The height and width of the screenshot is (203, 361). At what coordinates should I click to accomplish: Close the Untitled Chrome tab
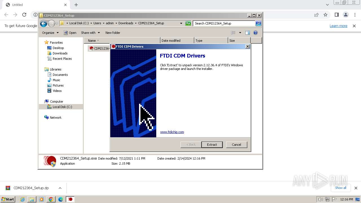tap(65, 5)
